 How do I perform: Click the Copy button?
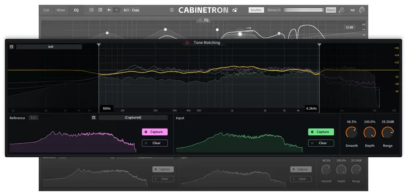point(136,10)
